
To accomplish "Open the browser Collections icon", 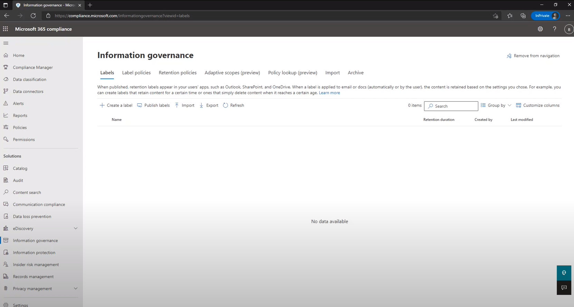I will pos(523,16).
